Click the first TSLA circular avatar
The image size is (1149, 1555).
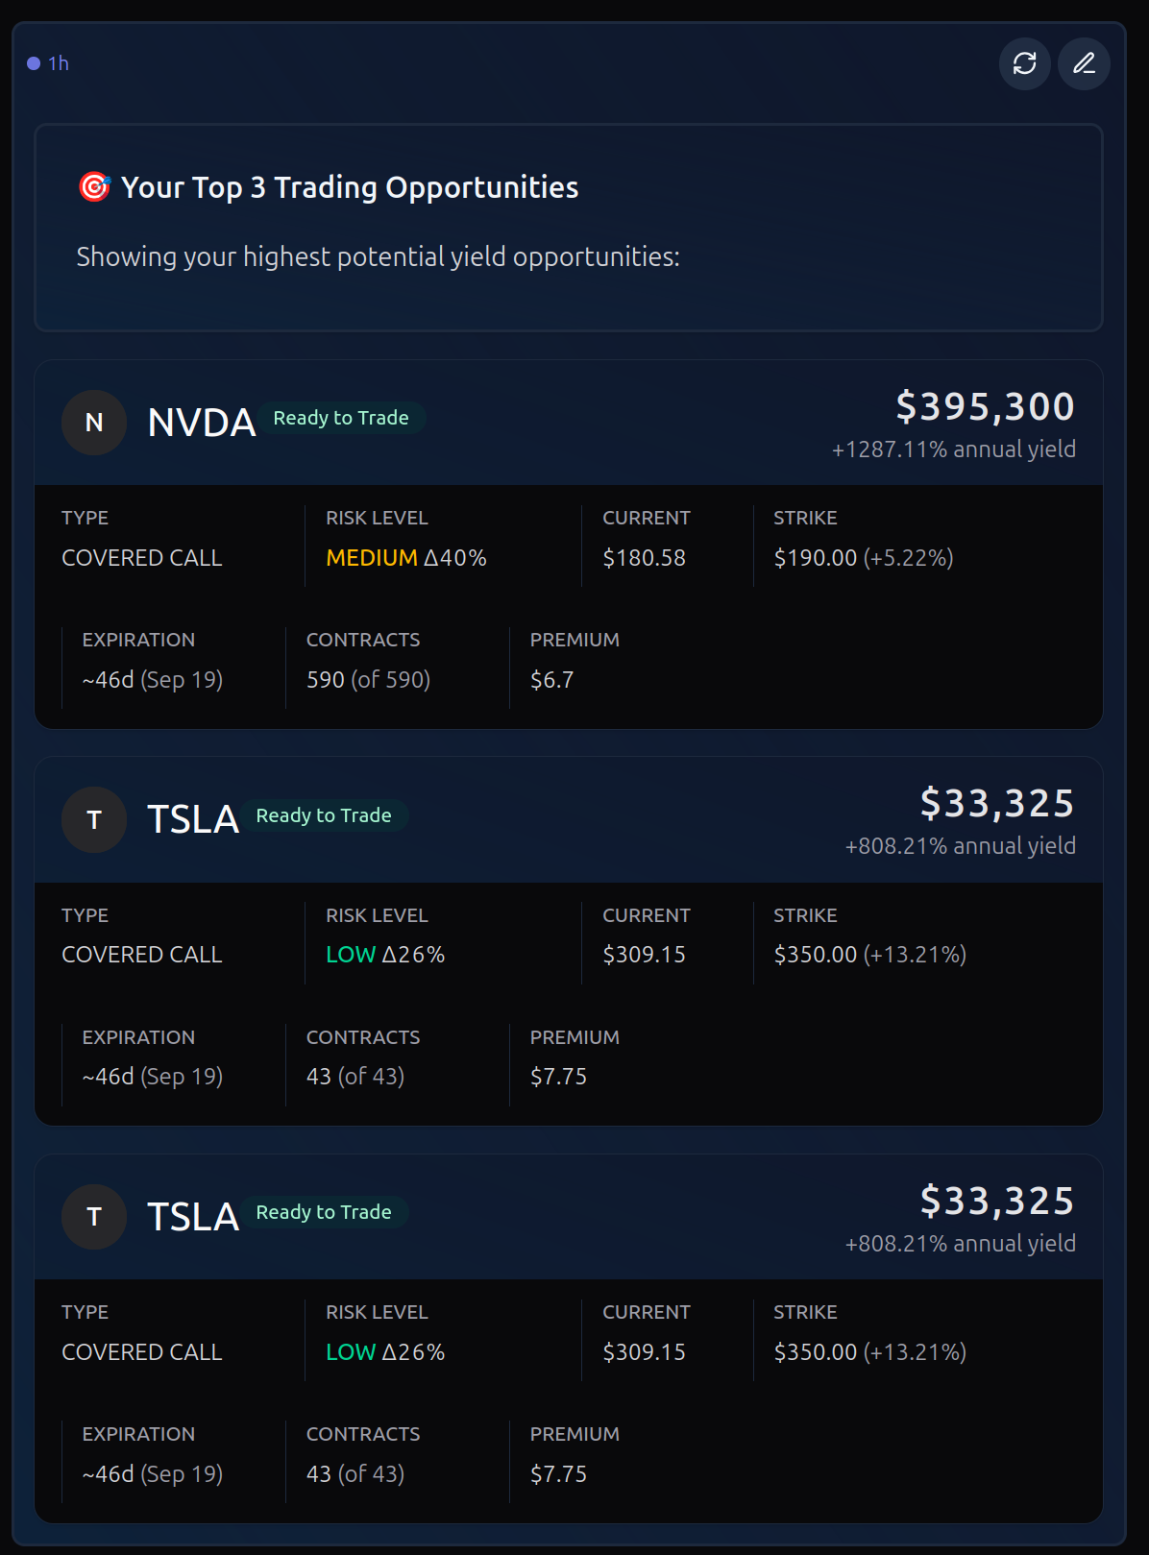[x=94, y=819]
